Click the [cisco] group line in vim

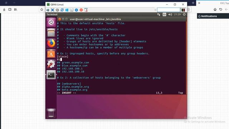pyautogui.click(x=63, y=57)
